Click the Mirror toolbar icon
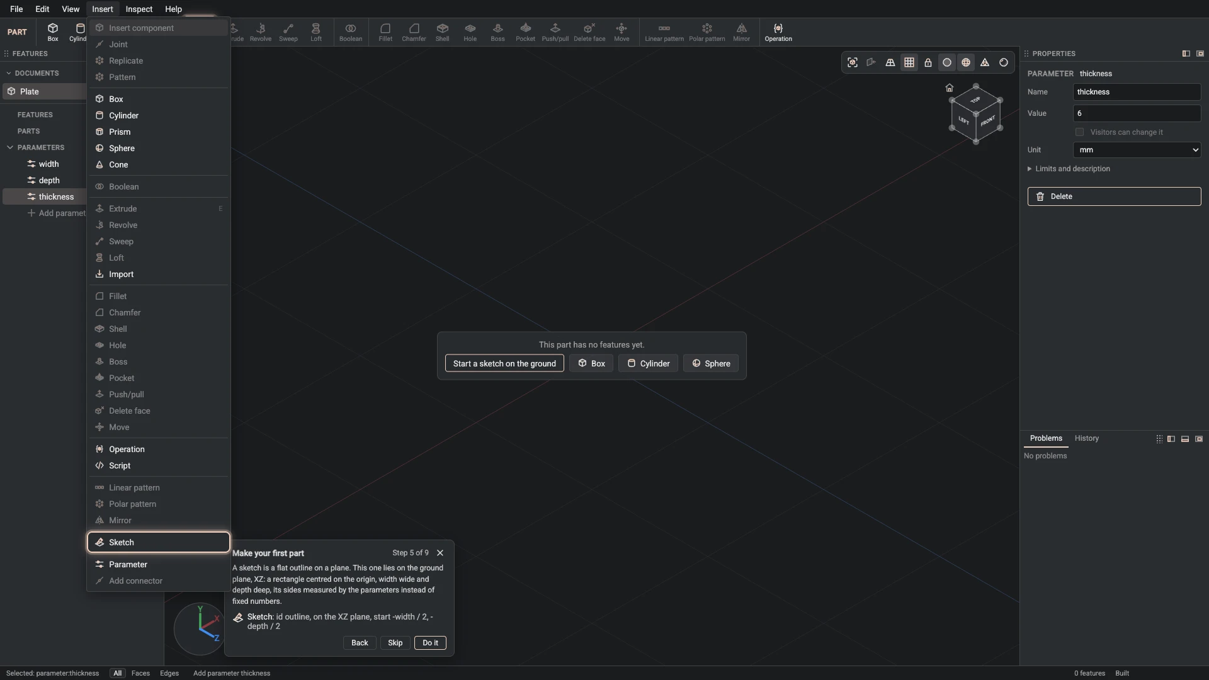Screen dimensions: 1209x680 click(742, 32)
